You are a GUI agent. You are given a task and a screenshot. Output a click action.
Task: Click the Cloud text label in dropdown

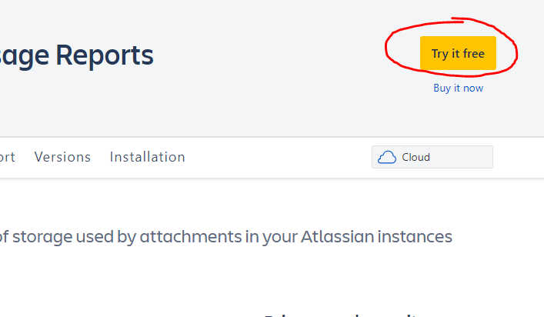click(416, 157)
